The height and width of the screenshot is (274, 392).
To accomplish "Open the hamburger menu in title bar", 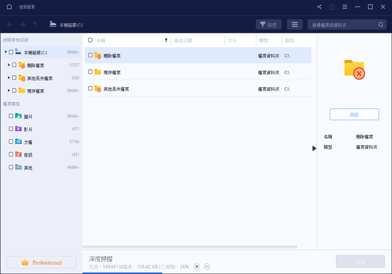I will click(345, 7).
